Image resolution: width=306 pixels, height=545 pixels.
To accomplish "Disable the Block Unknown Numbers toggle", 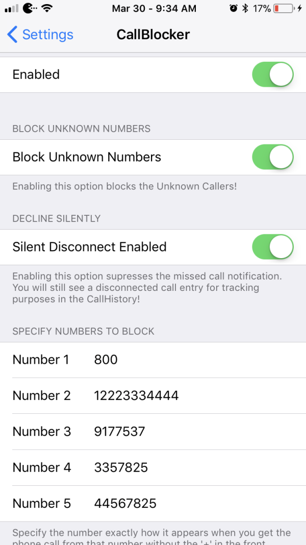I will click(273, 157).
